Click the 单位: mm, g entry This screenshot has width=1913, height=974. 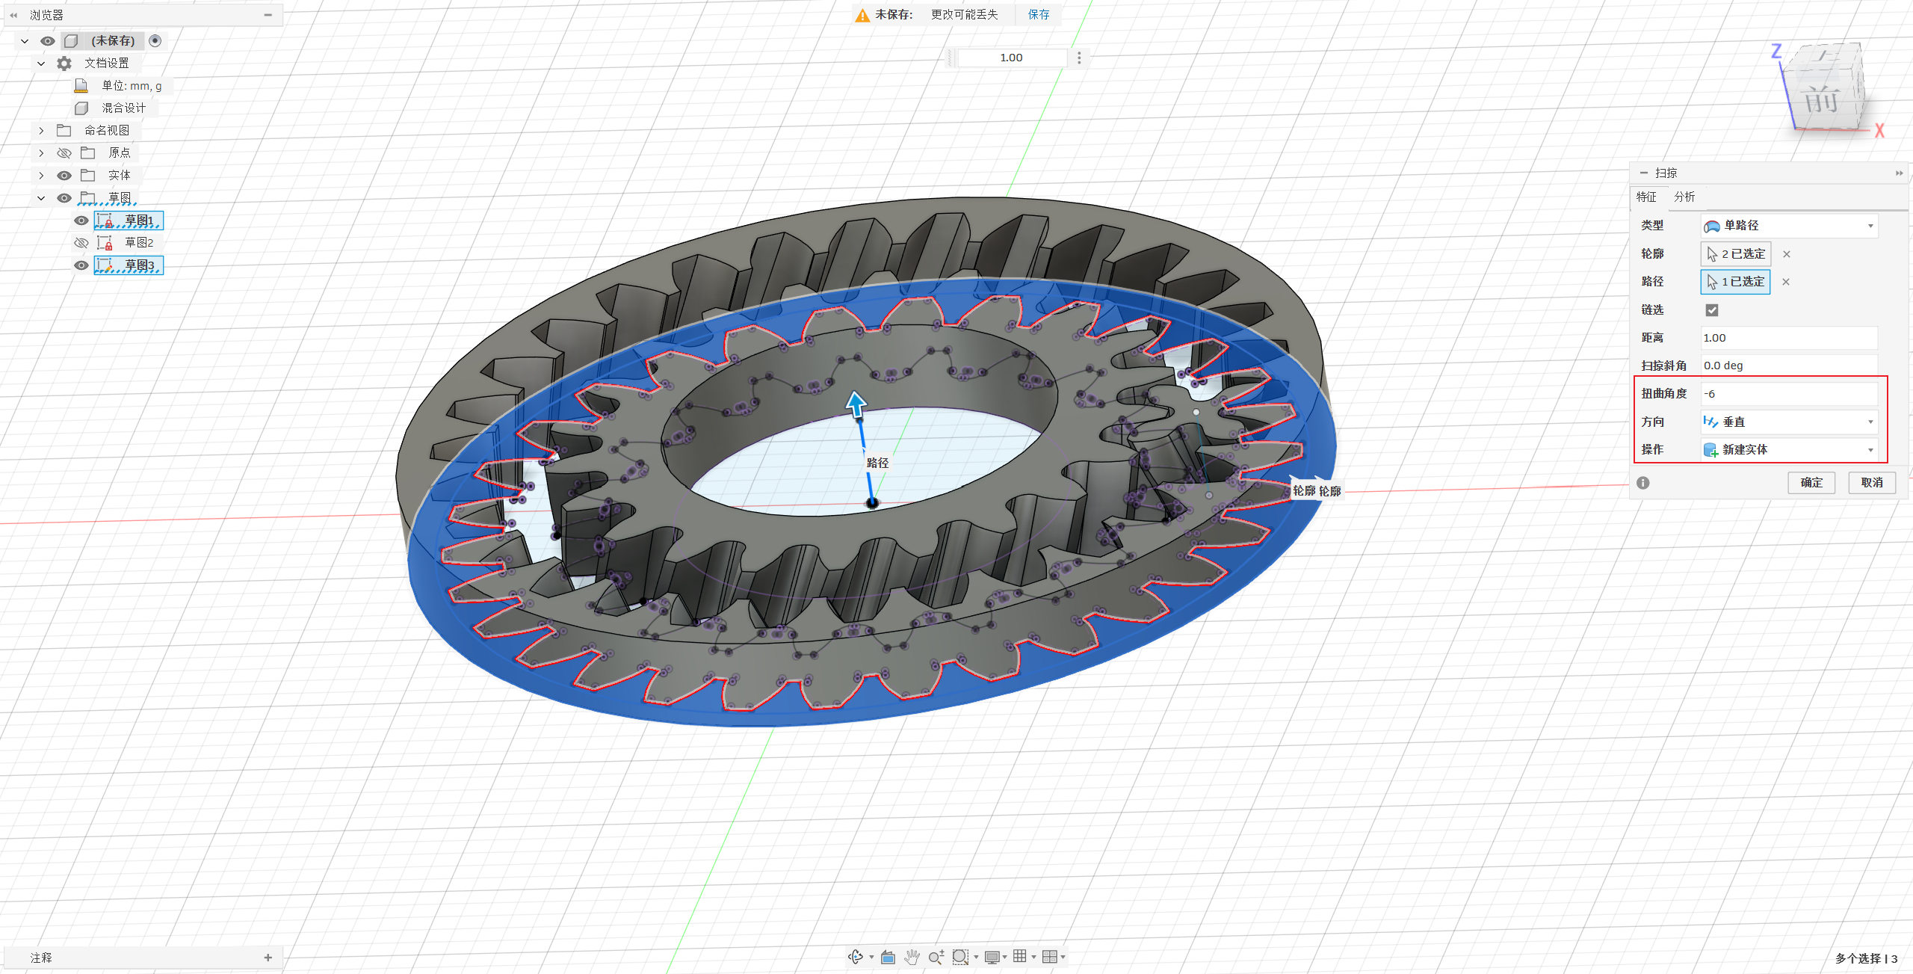point(132,86)
